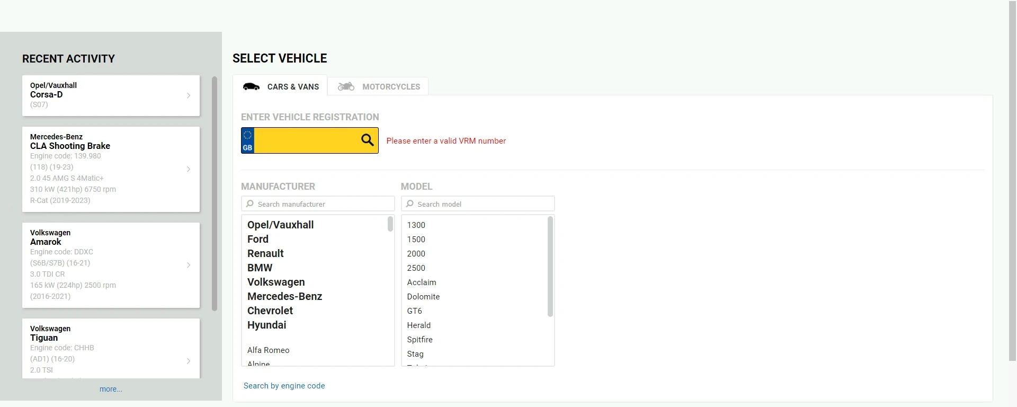This screenshot has height=407, width=1017.
Task: Select Alfa Romeo in manufacturer list
Action: coord(268,350)
